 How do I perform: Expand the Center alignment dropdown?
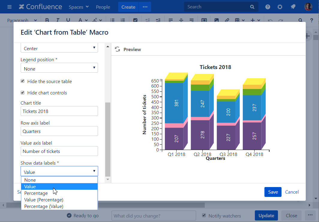(x=59, y=48)
